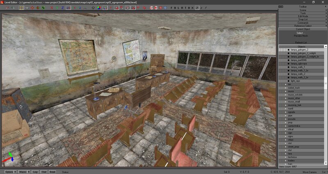Select lampa_galogen_2 in the objects list

[299, 50]
